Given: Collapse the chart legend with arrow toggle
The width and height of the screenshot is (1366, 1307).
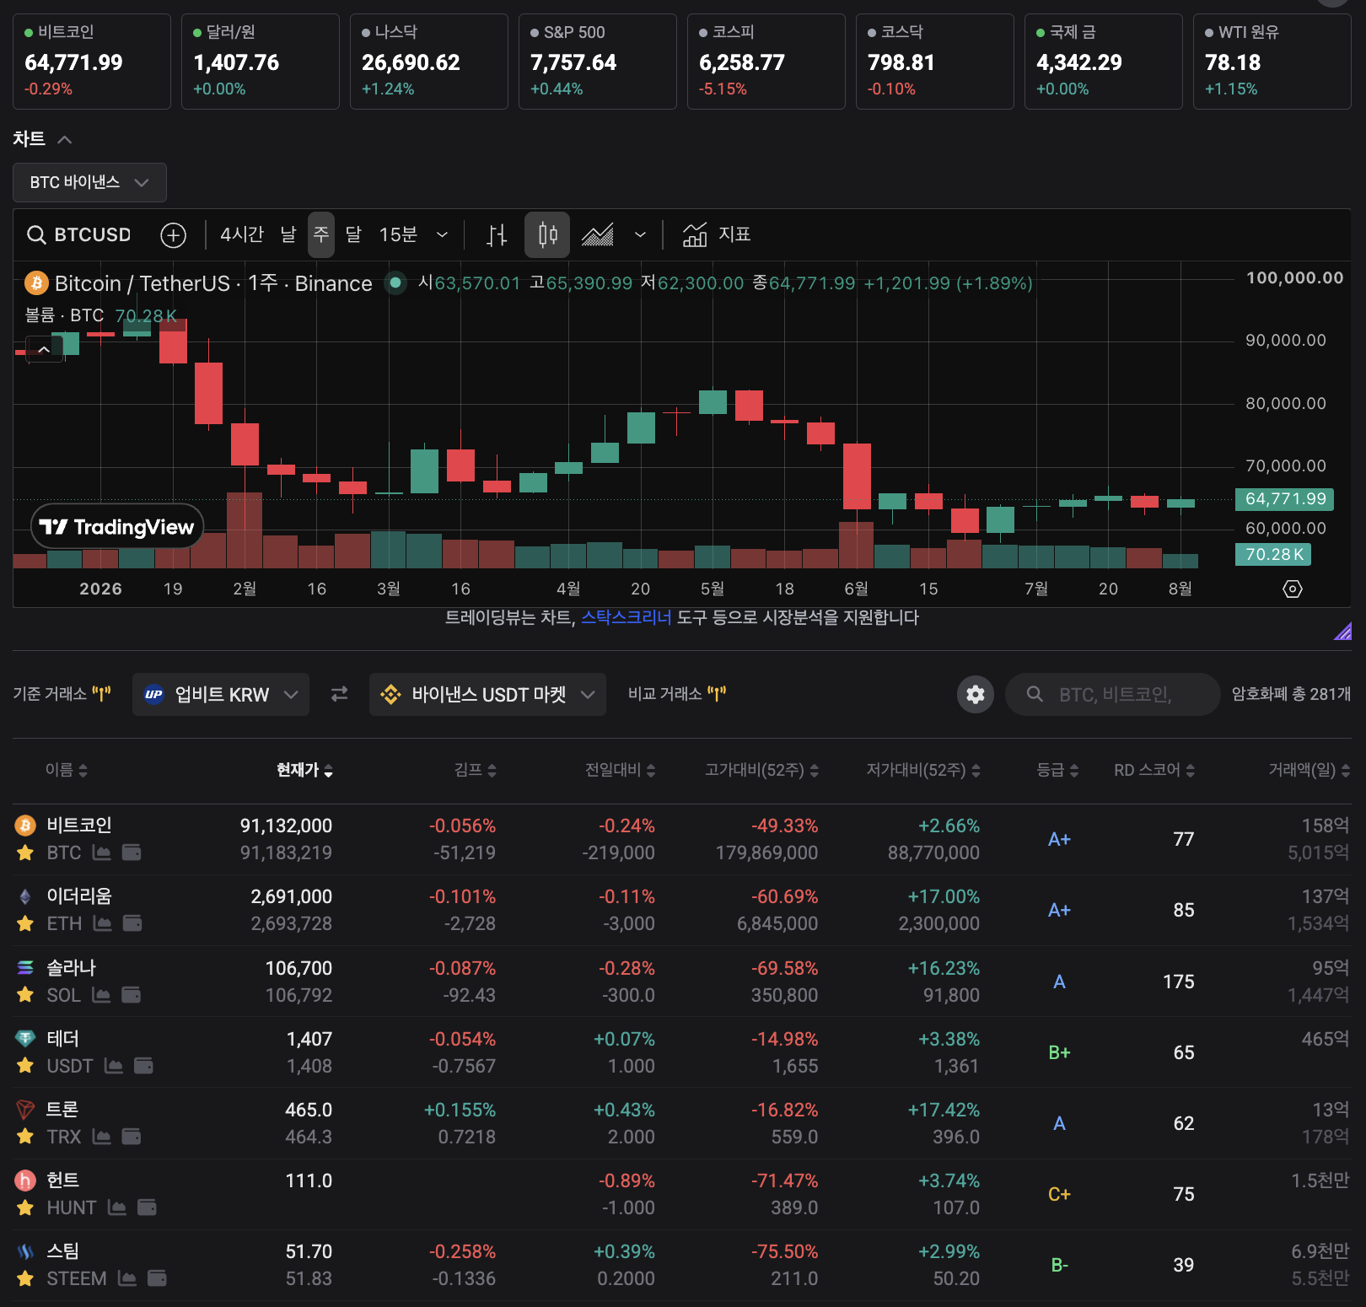Looking at the screenshot, I should 44,349.
